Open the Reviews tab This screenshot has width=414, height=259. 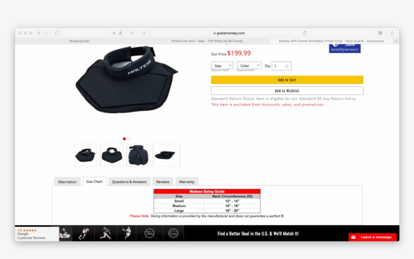pos(163,182)
